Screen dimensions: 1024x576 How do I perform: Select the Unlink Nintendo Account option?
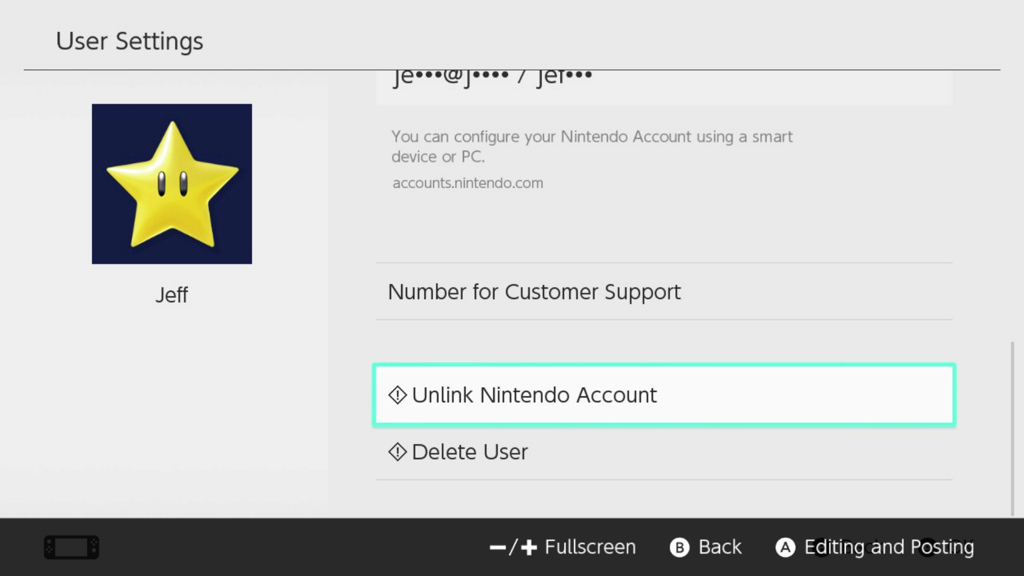[x=533, y=395]
